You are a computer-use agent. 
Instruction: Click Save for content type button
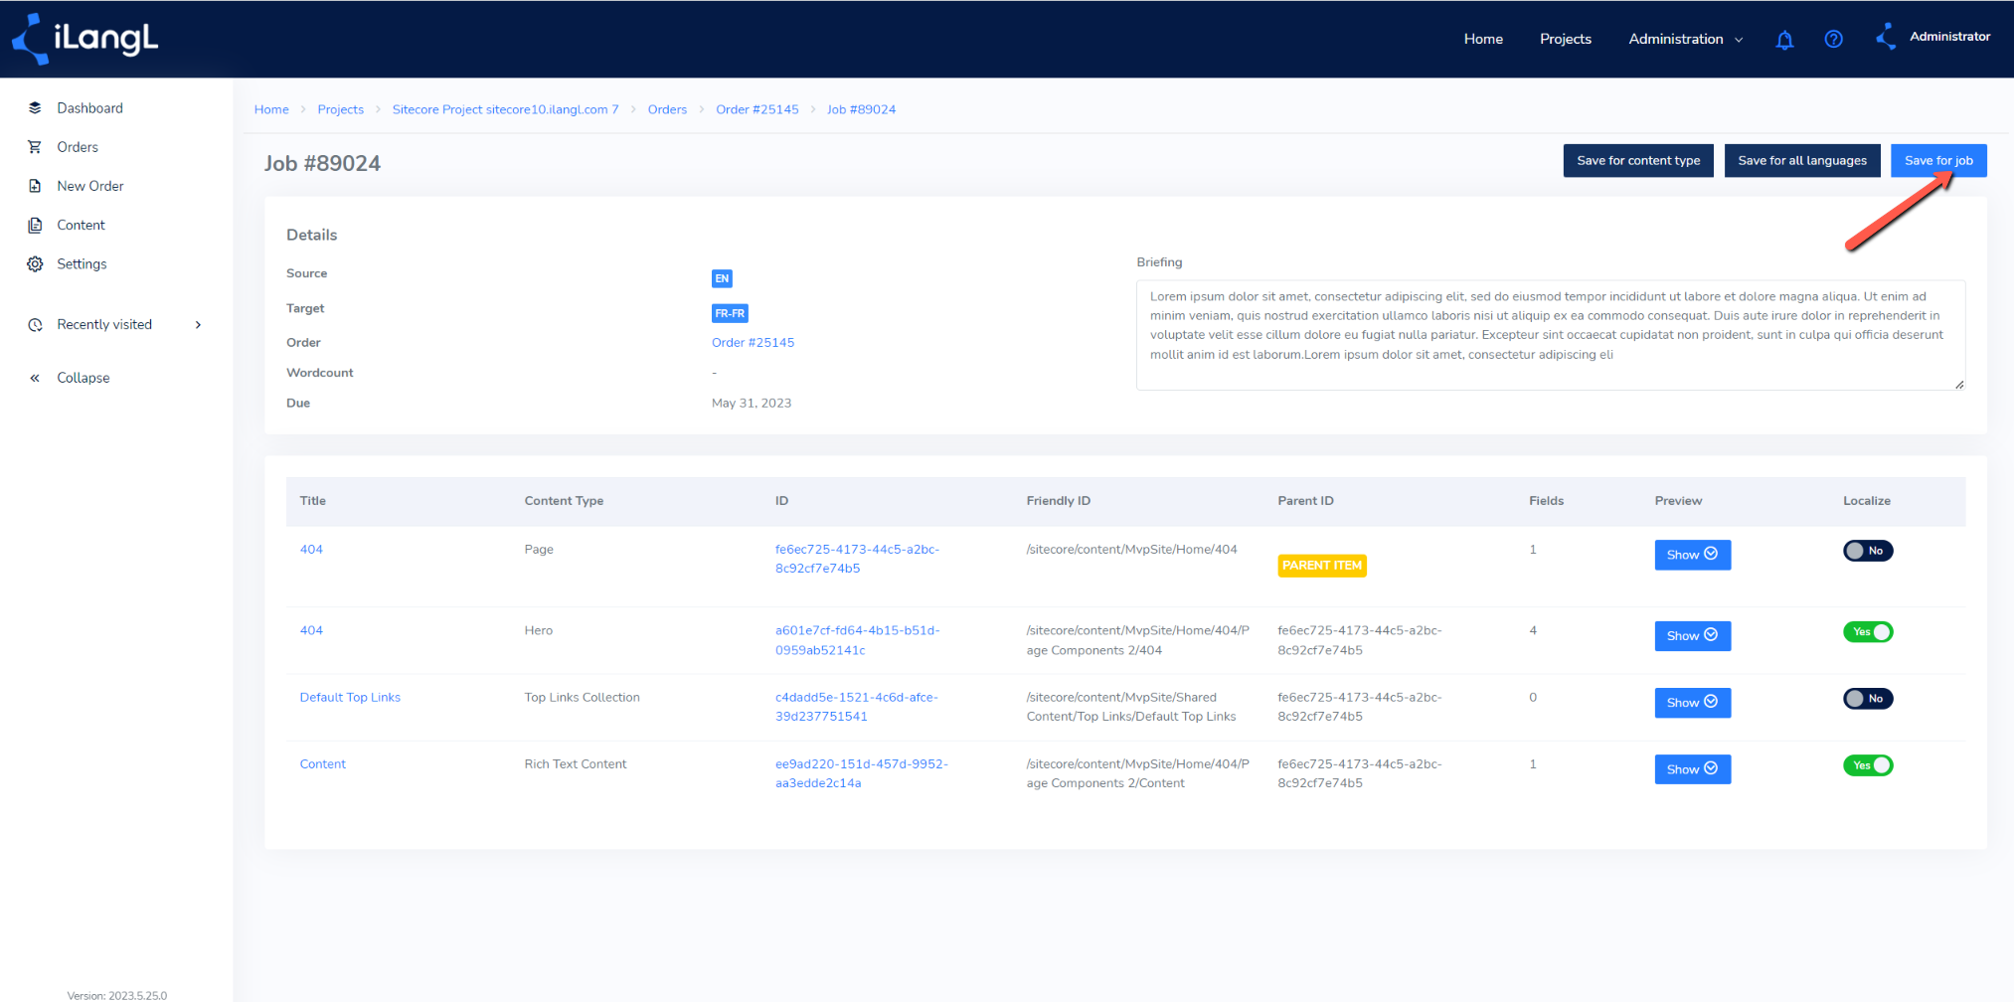click(x=1637, y=160)
